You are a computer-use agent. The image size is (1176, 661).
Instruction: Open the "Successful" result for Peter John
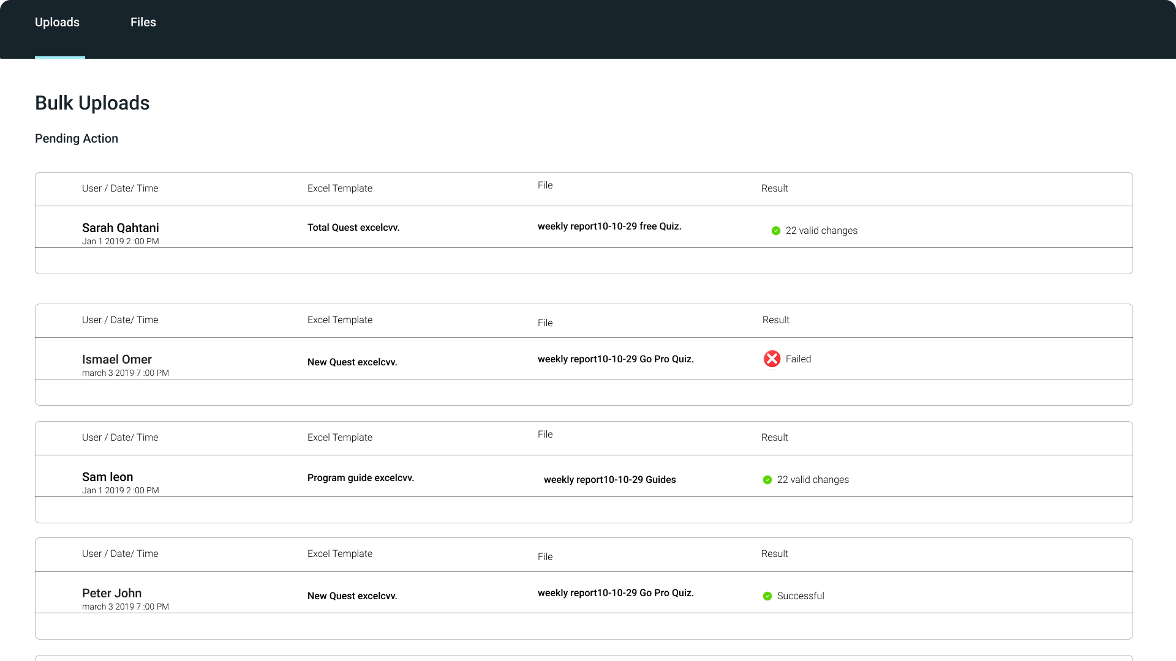pos(800,596)
